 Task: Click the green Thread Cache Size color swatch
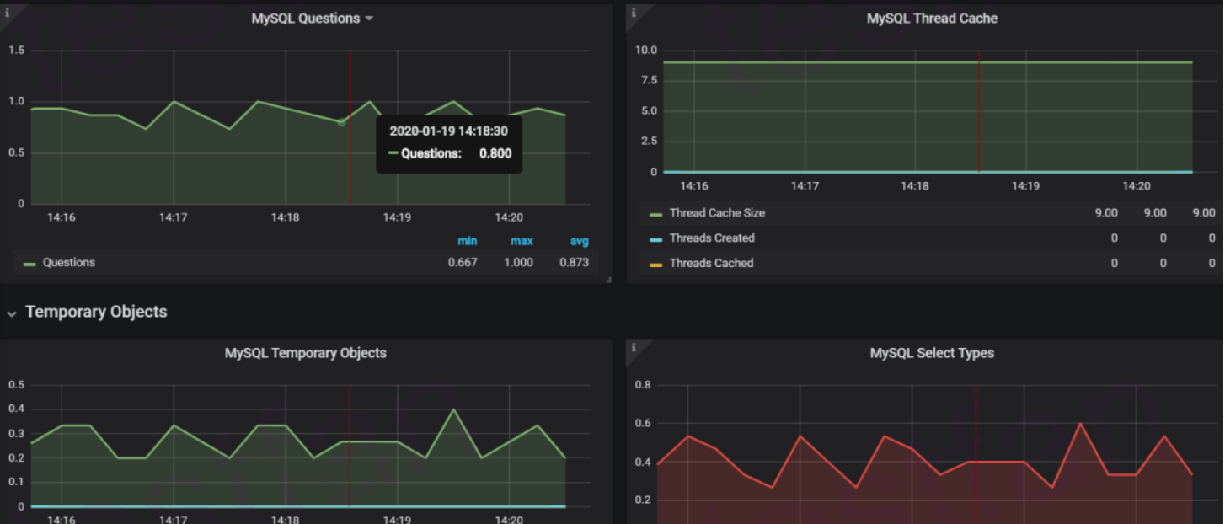click(x=656, y=214)
